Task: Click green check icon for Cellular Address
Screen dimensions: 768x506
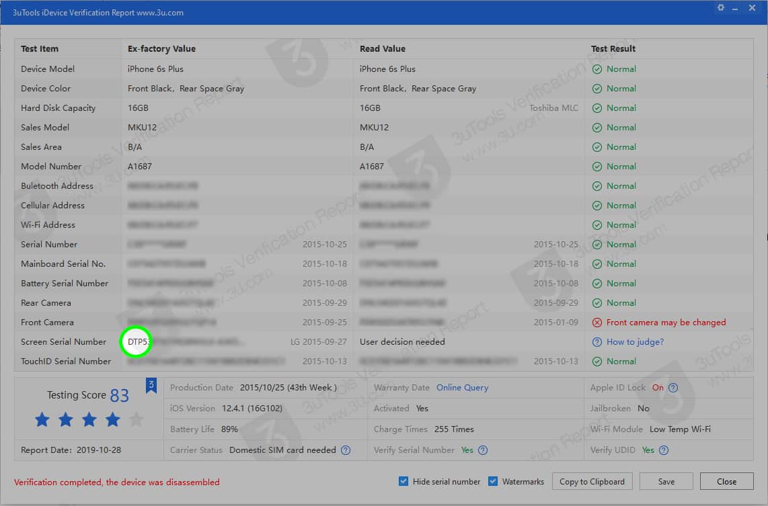Action: (x=597, y=206)
